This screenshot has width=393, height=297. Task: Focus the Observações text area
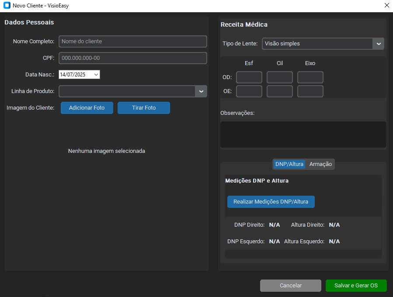303,135
